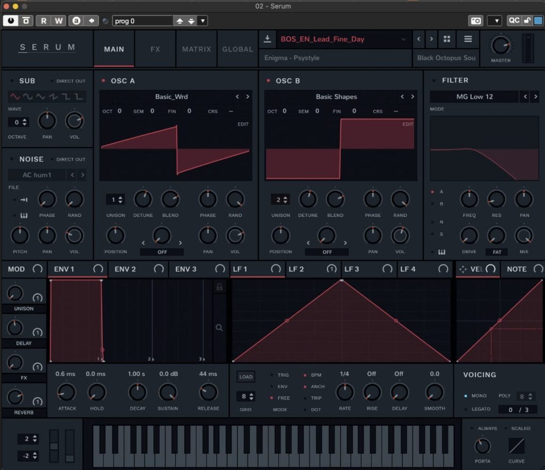545x470 pixels.
Task: Go to next OSC B wavetable arrow
Action: [x=412, y=97]
